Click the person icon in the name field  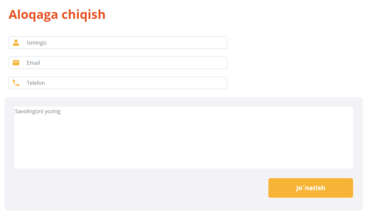(16, 43)
